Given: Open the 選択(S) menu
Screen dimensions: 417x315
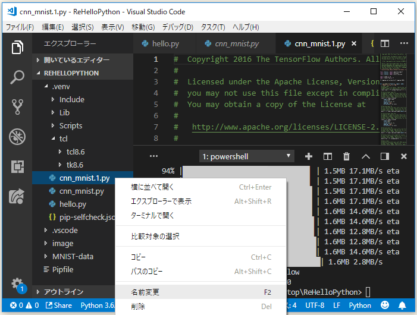Looking at the screenshot, I should (83, 27).
